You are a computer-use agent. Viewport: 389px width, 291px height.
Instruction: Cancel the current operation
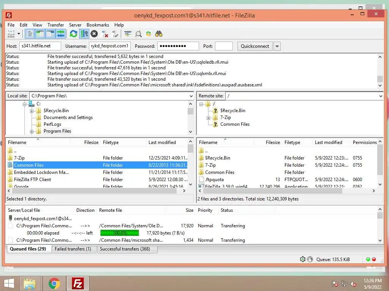(x=94, y=34)
